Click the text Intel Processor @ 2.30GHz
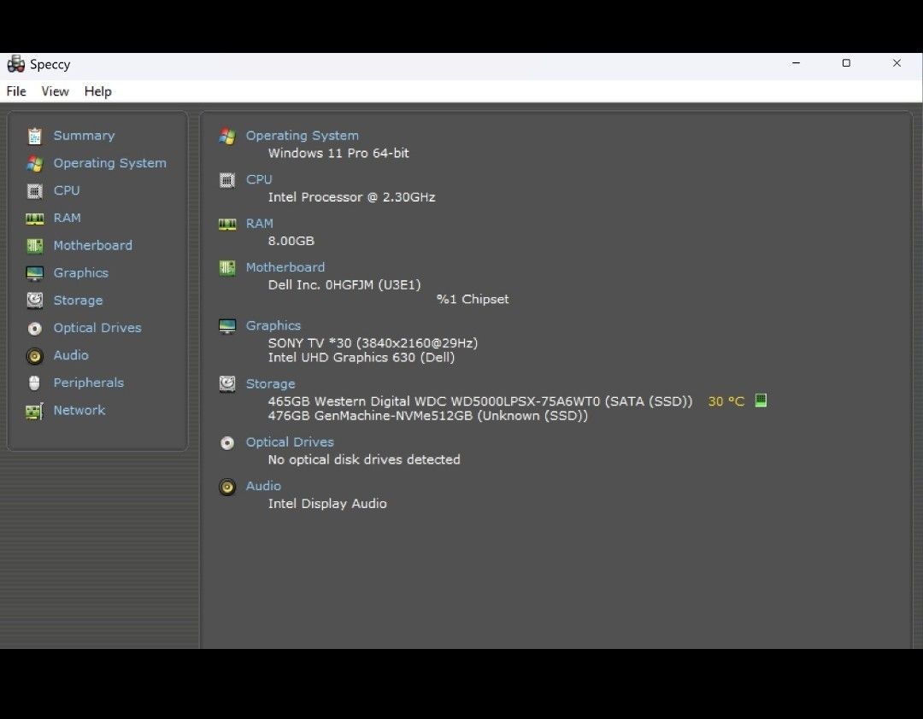Screen dimensions: 923x719 [x=352, y=197]
